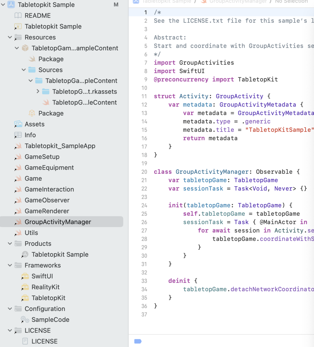This screenshot has width=314, height=347.
Task: Collapse the Resources group
Action: click(x=10, y=37)
